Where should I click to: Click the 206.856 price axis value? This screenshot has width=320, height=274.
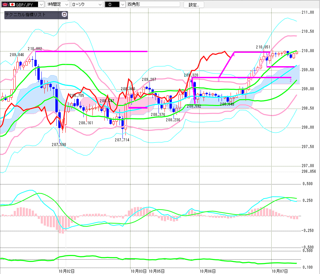tap(309, 171)
